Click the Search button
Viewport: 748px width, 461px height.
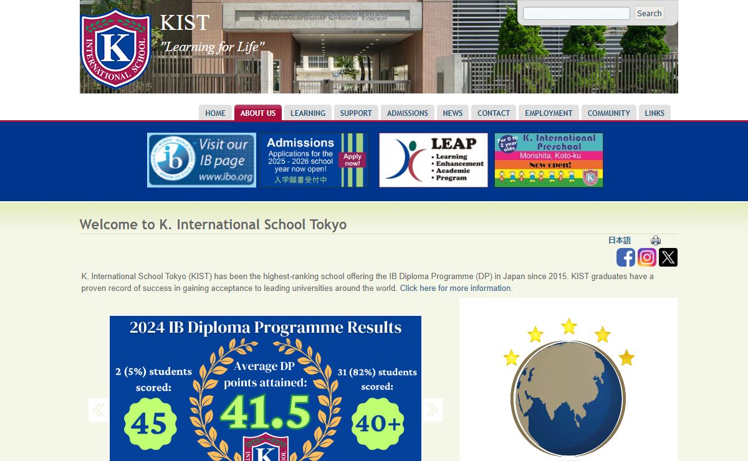(650, 13)
